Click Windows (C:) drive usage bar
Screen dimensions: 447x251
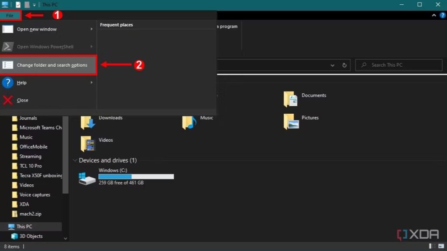tap(136, 177)
